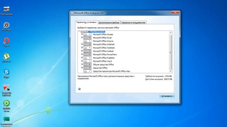Image resolution: width=227 pixels, height=127 pixels.
Task: Open install-option dropdown for Microsoft Office Outlook
Action: point(87,51)
